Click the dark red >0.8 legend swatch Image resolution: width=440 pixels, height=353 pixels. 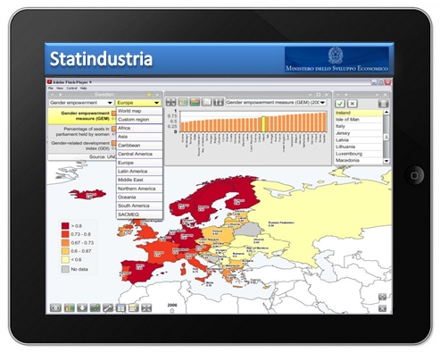click(x=65, y=226)
